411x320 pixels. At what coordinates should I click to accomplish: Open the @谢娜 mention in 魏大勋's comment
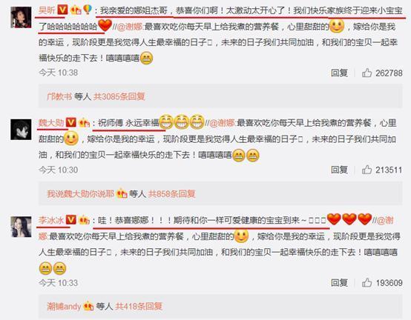[x=223, y=123]
